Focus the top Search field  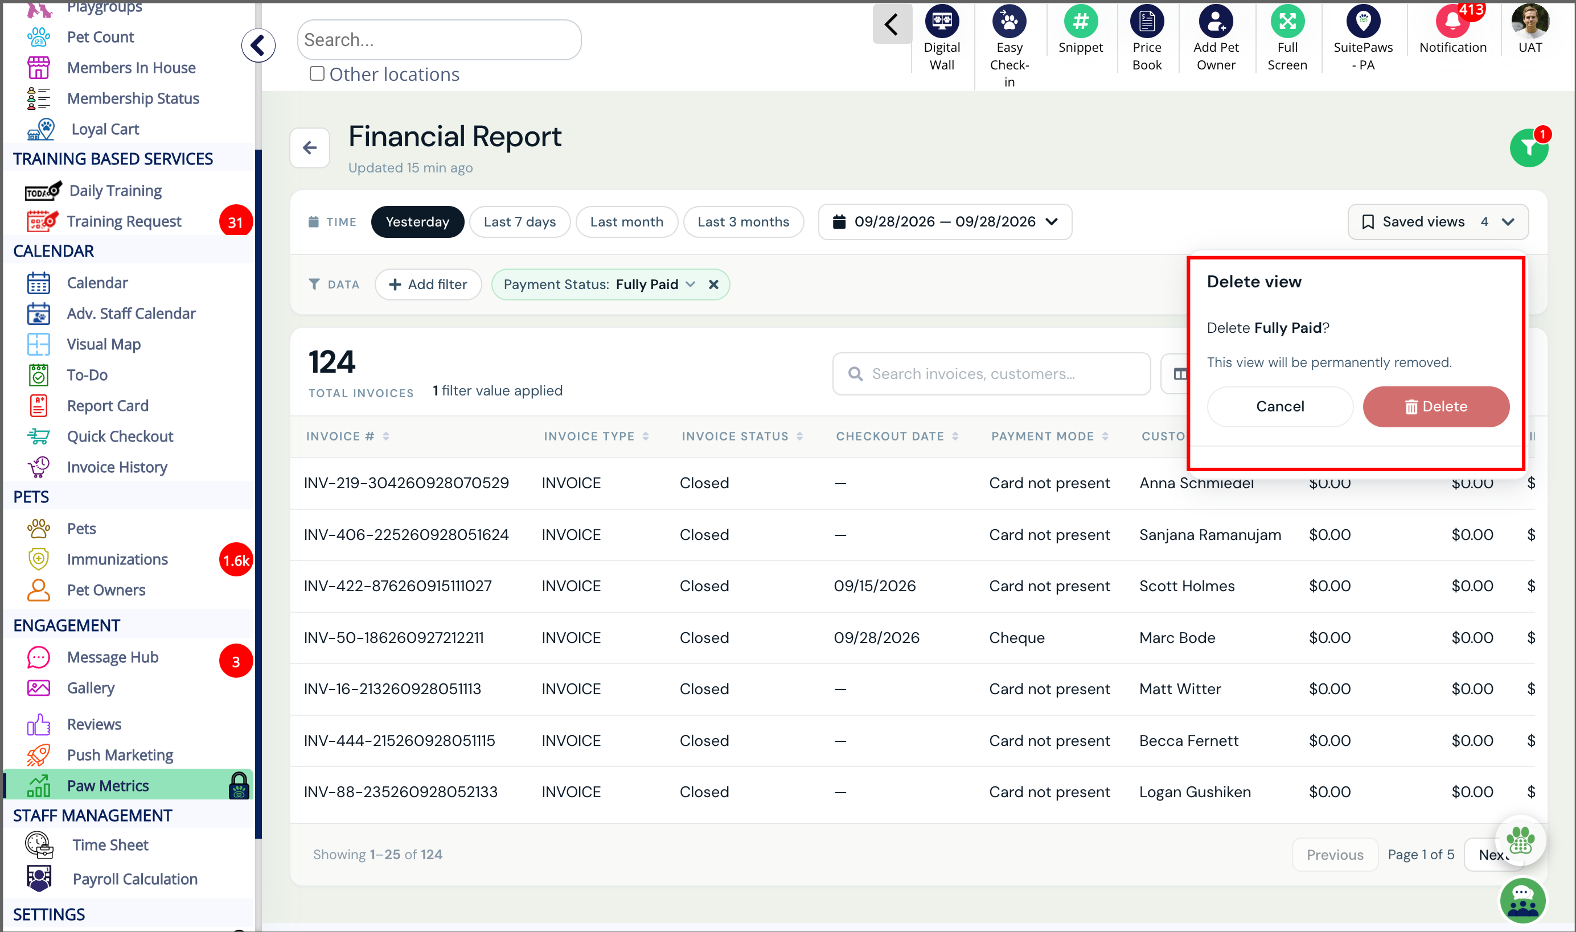439,40
